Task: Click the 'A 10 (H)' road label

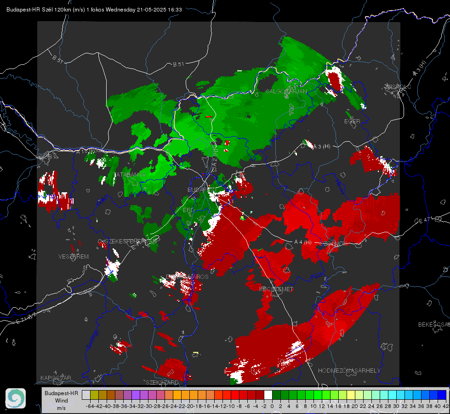Action: click(x=86, y=151)
